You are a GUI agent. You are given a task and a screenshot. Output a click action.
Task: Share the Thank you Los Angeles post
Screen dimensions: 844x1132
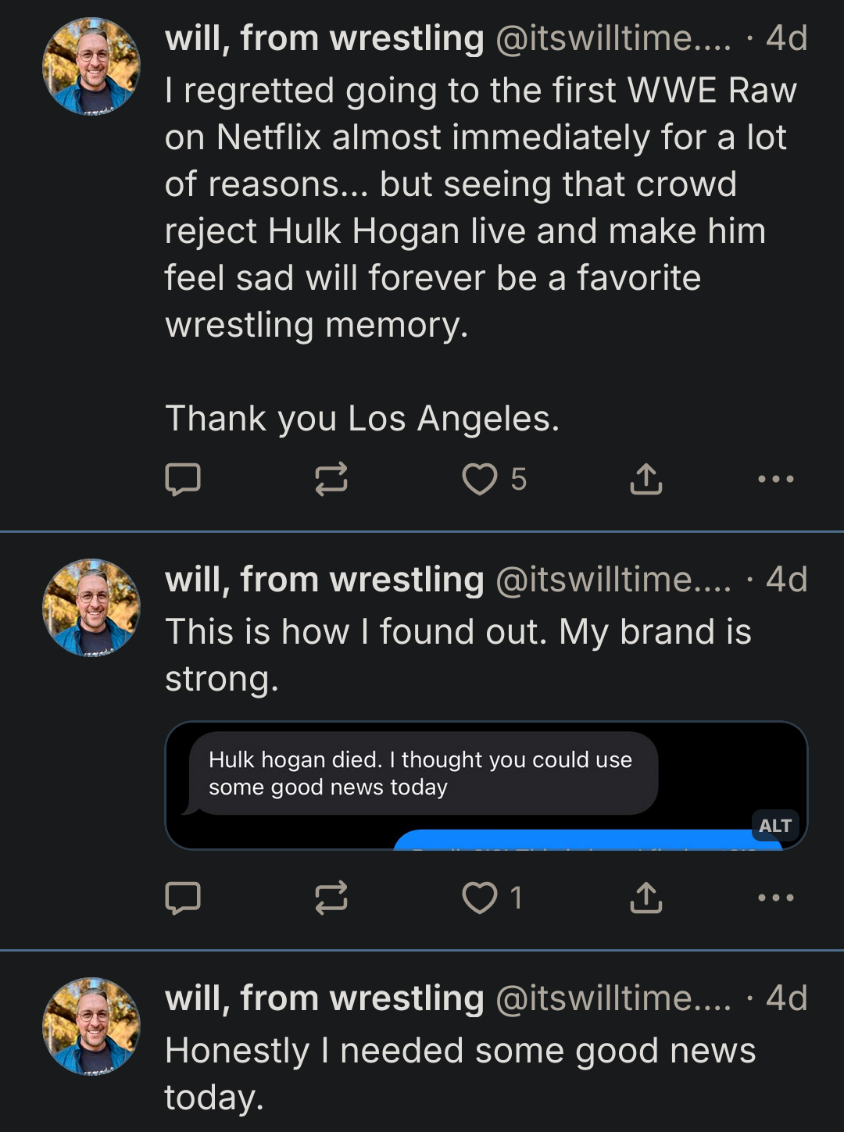coord(646,479)
